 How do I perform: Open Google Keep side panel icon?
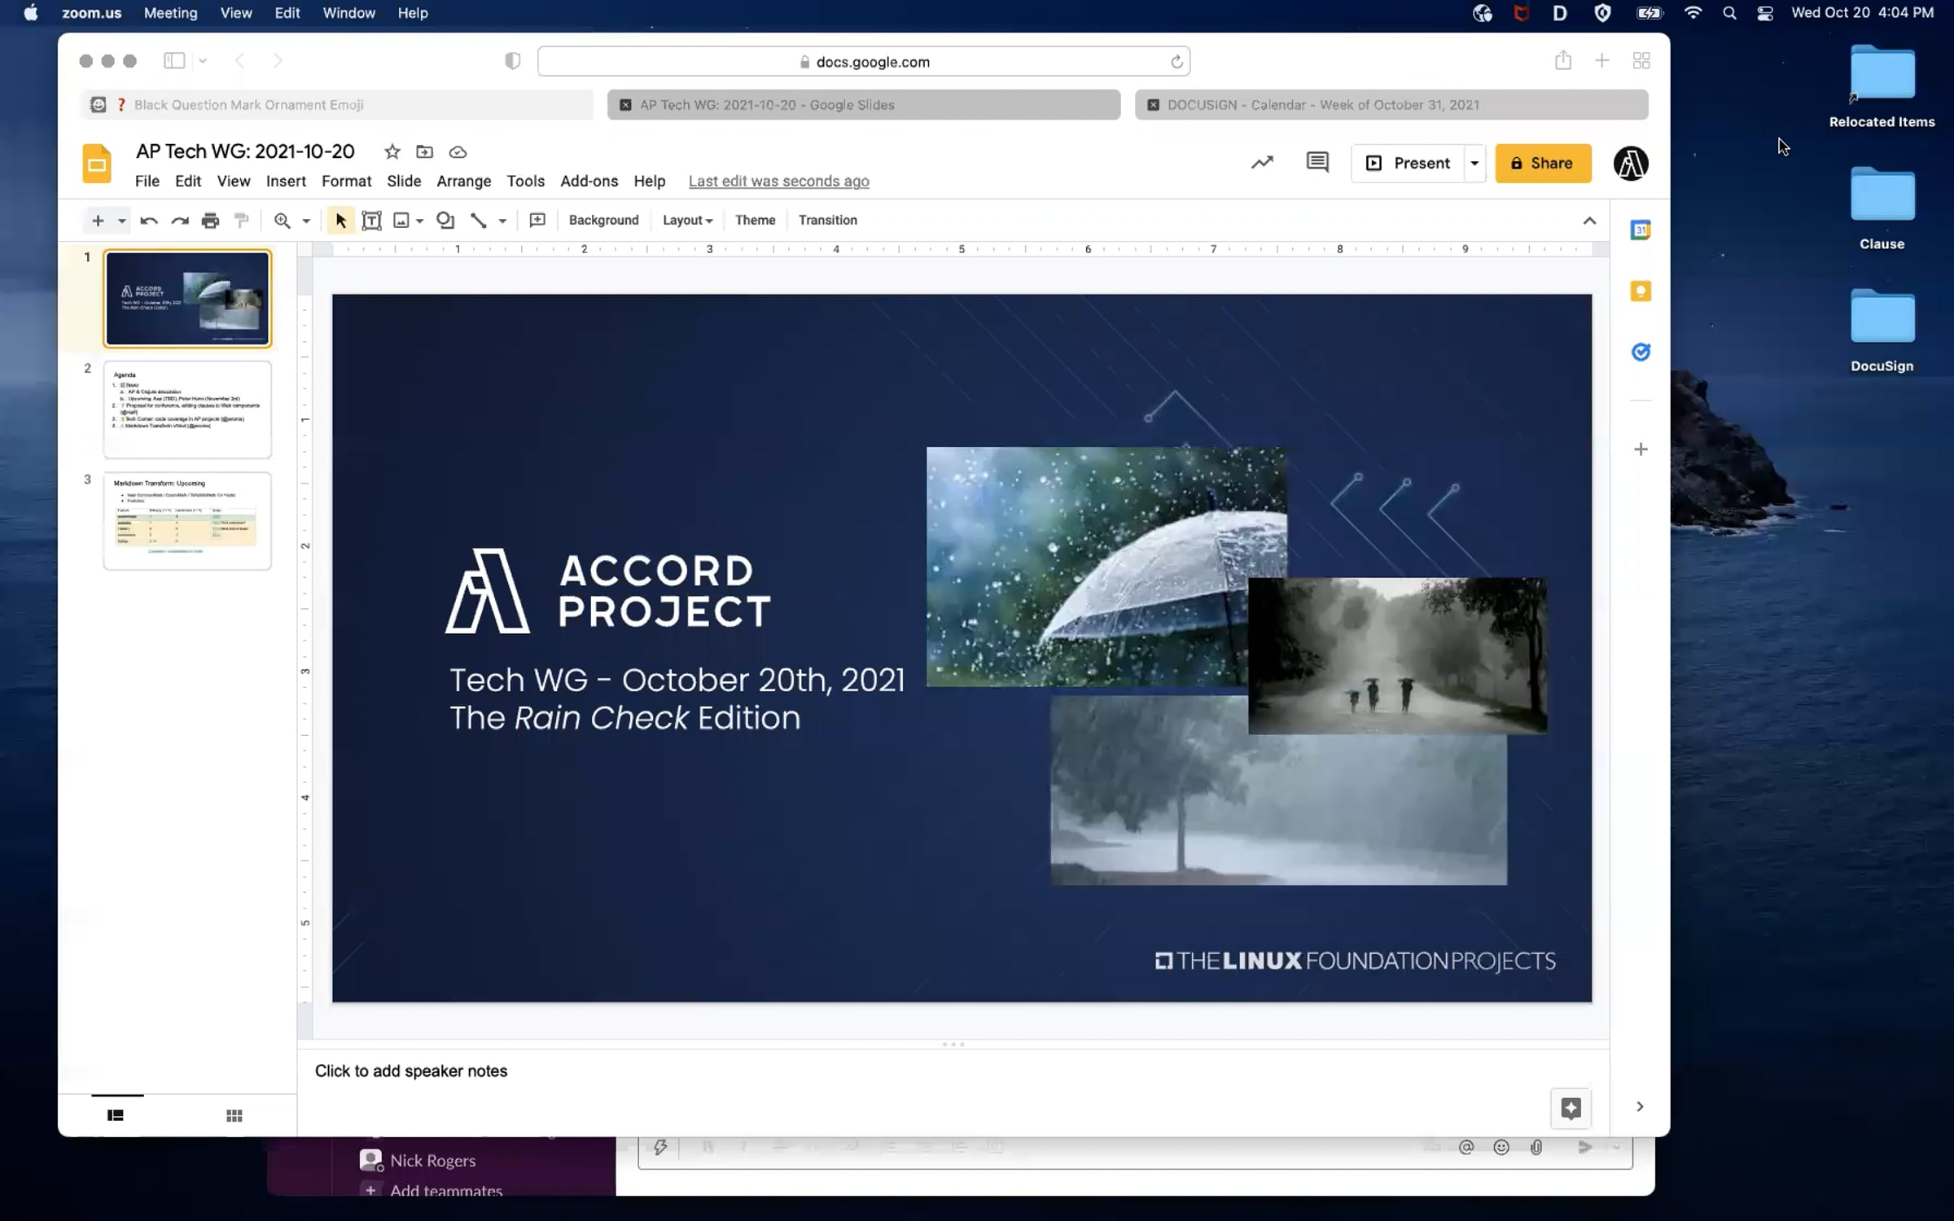coord(1641,291)
